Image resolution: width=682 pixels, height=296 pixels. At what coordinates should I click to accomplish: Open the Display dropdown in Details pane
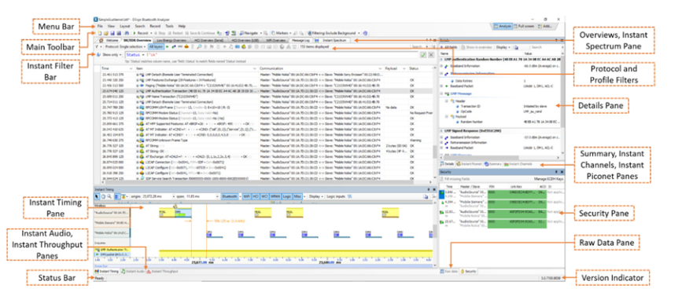pyautogui.click(x=503, y=47)
